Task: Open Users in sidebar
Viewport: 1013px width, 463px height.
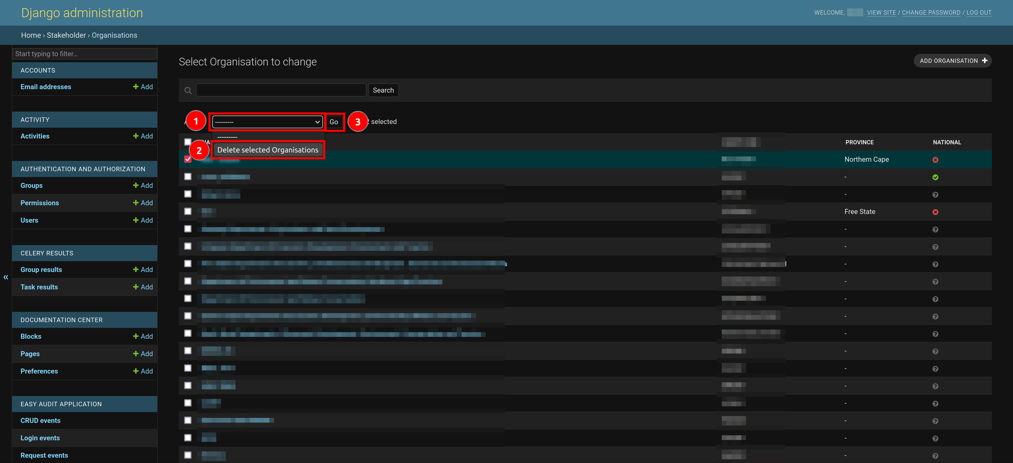Action: (x=30, y=220)
